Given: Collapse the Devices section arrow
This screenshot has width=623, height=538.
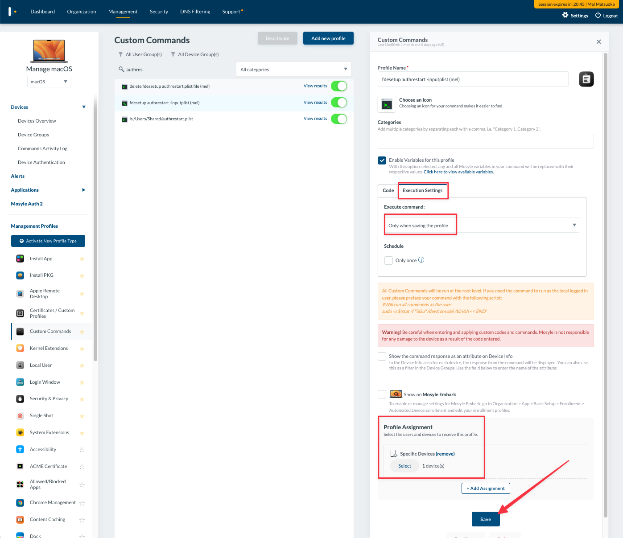Looking at the screenshot, I should coord(84,107).
